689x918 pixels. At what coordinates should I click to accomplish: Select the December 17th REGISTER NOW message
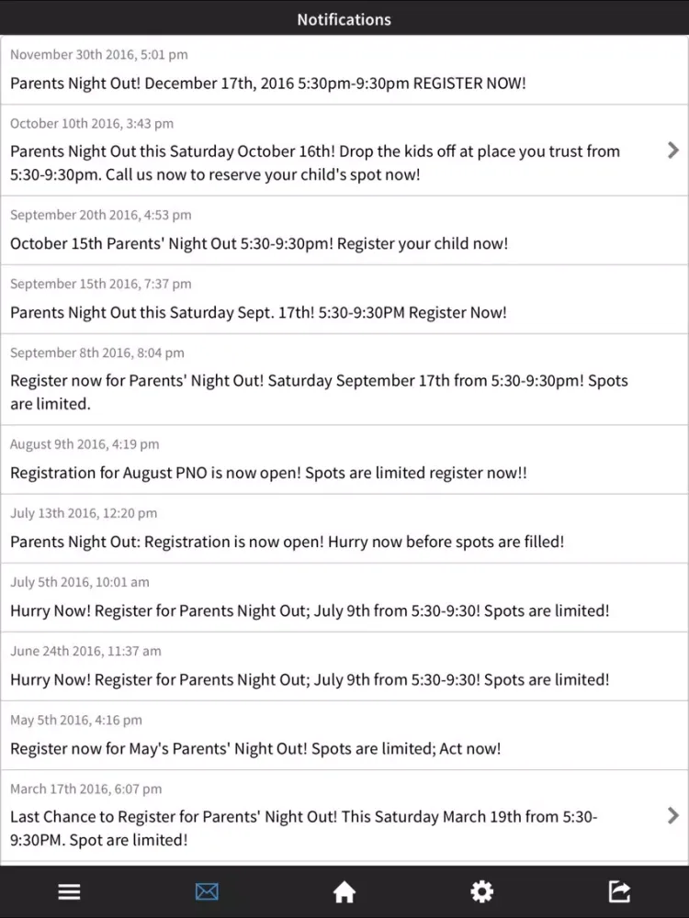point(268,83)
